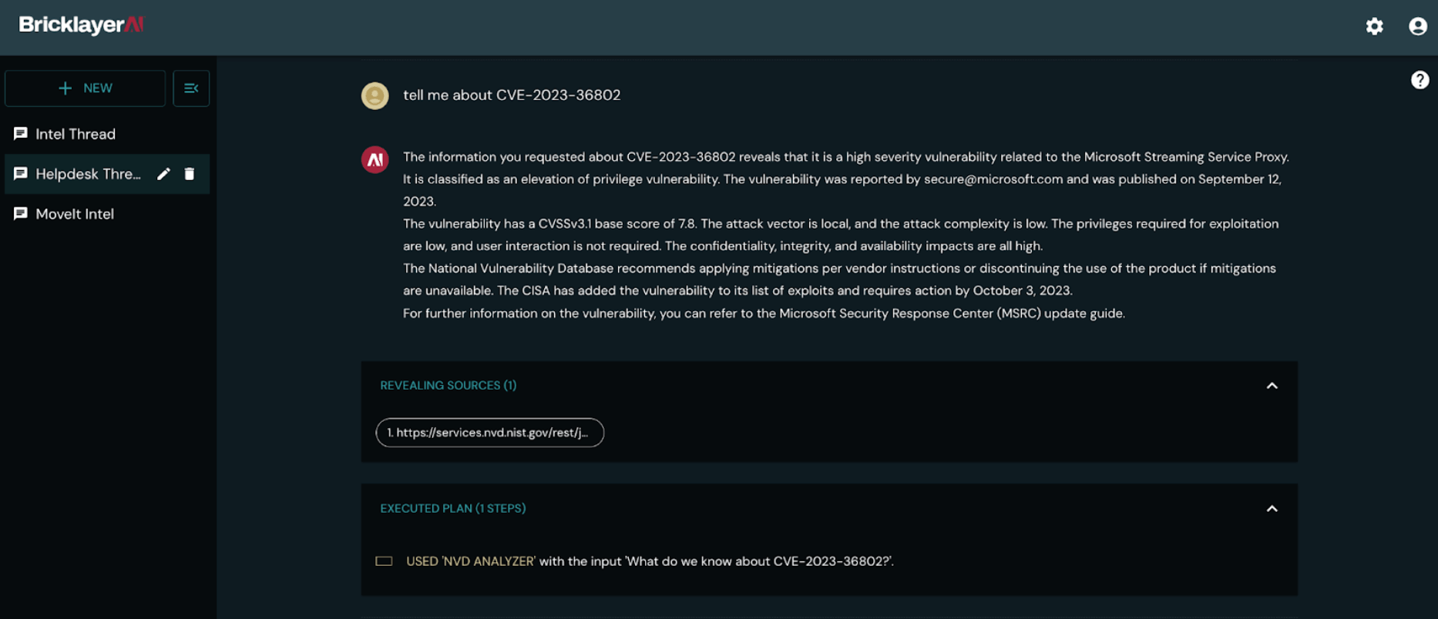Collapse the Executed Plan section chevron
Screen dimensions: 1438x619
pyautogui.click(x=1272, y=509)
